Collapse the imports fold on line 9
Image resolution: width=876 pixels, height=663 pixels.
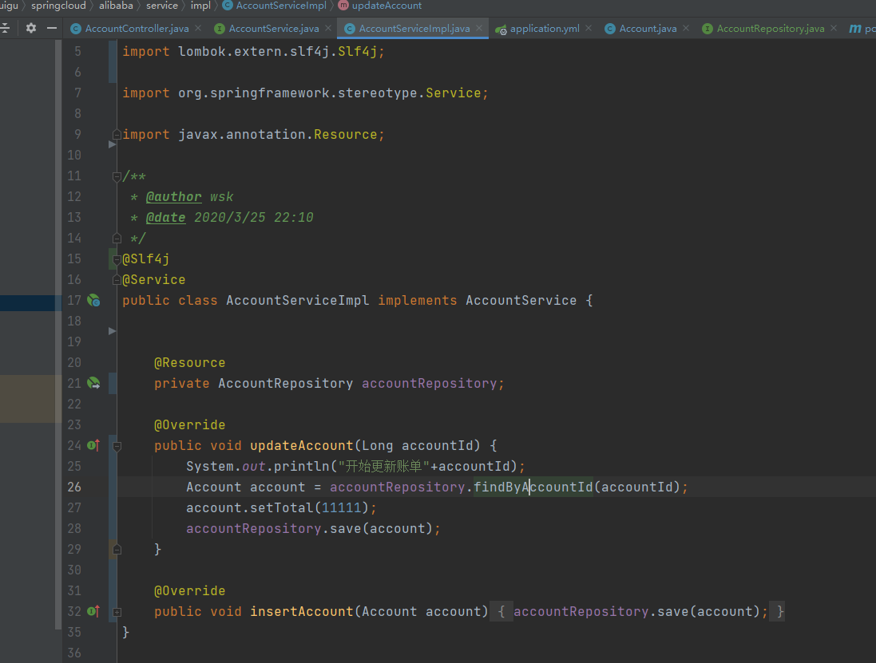[x=117, y=135]
